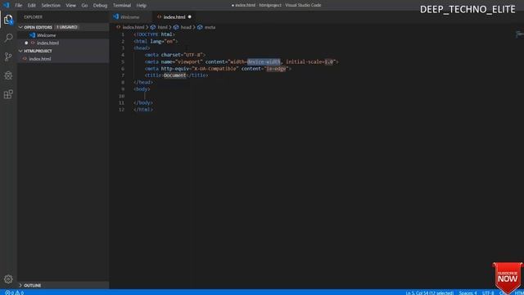The height and width of the screenshot is (295, 524).
Task: Open the Go menu
Action: [84, 6]
